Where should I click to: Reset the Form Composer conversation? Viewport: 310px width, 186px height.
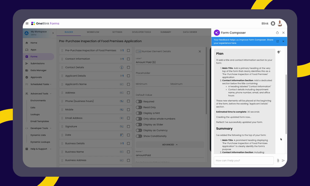[277, 33]
